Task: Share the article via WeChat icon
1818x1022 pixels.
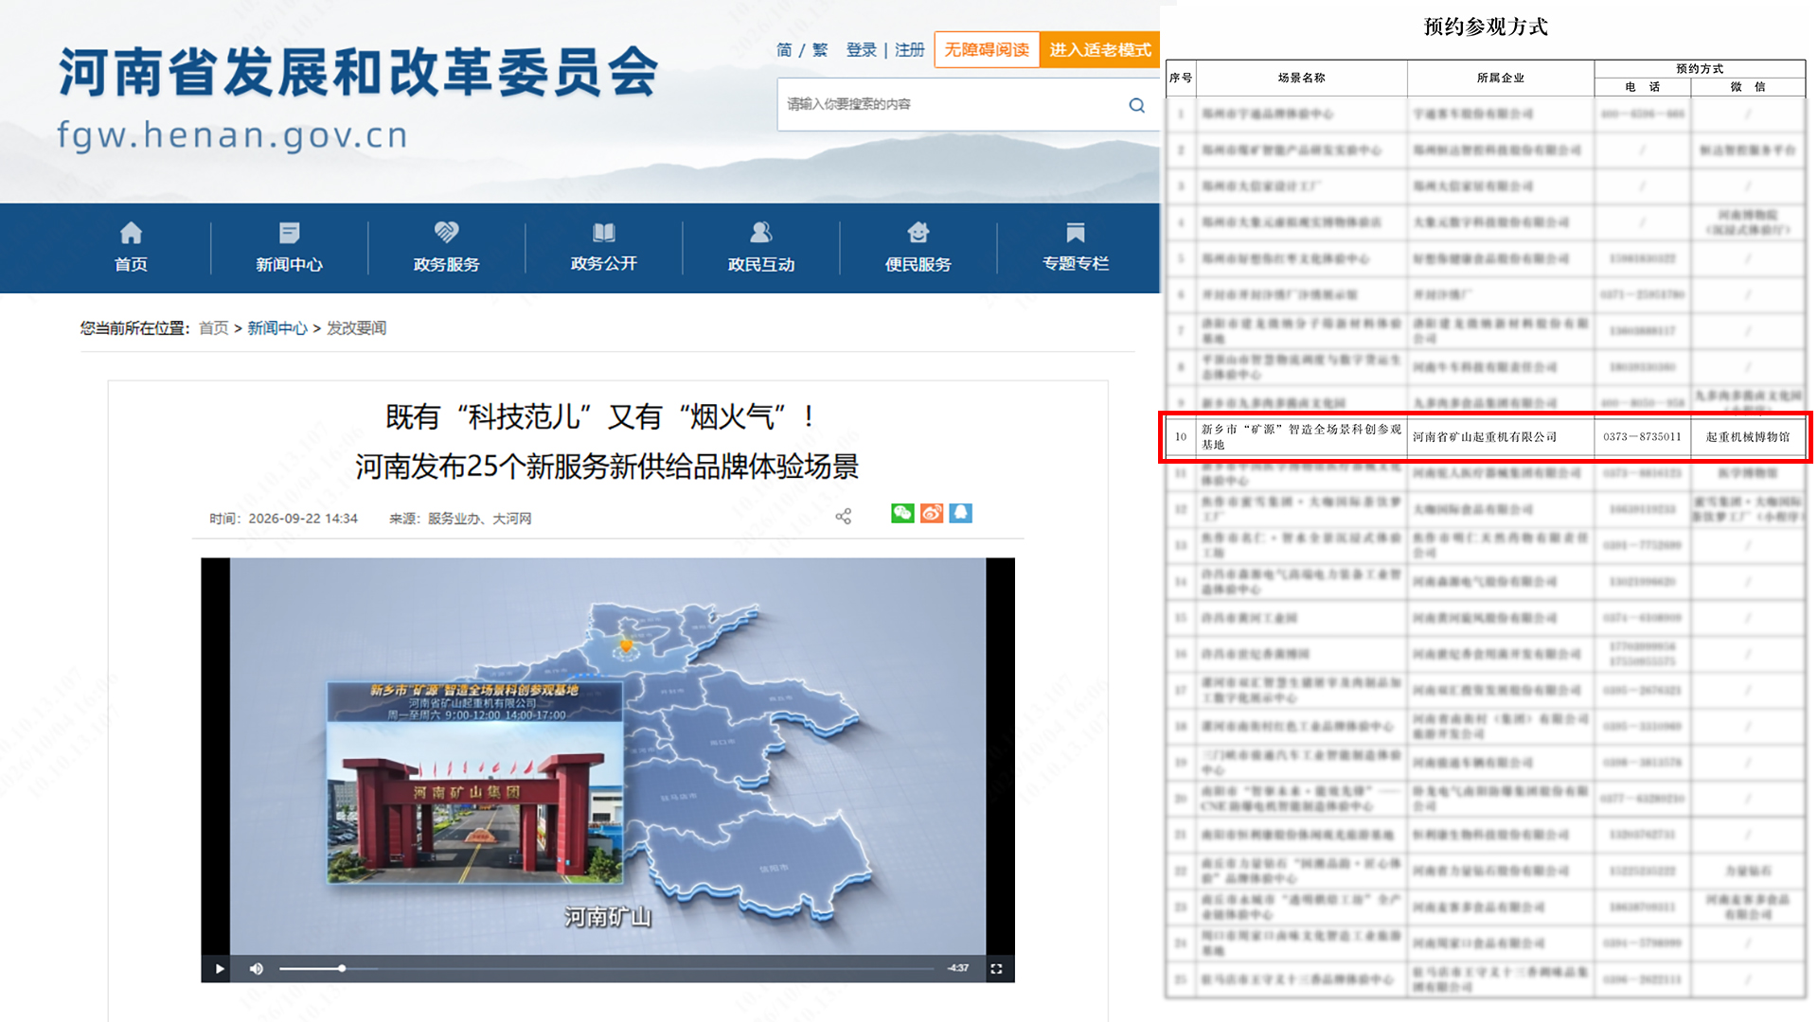Action: coord(902,513)
